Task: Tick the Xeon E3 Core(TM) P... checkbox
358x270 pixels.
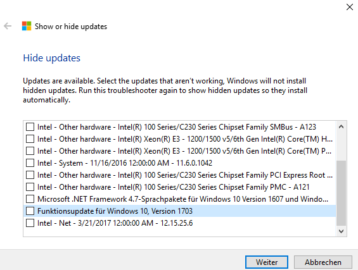Action: [30, 151]
